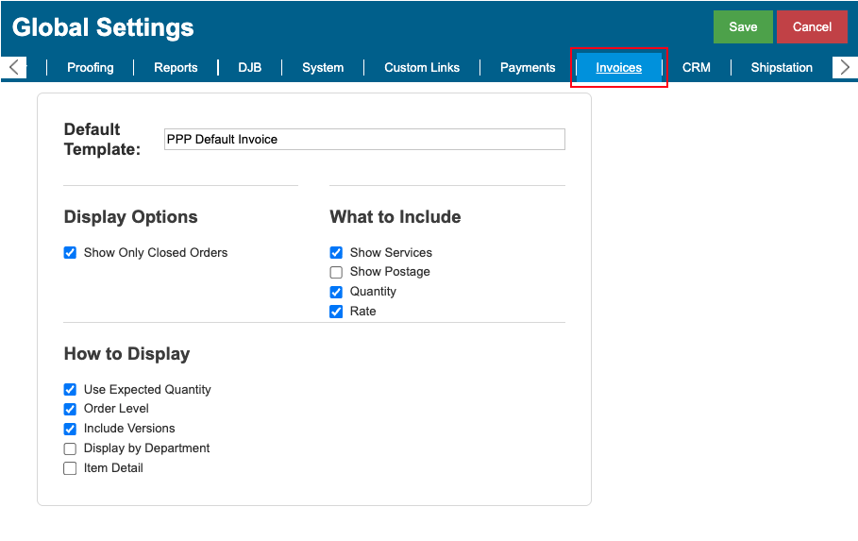
Task: Check the Item Detail option
Action: [70, 468]
